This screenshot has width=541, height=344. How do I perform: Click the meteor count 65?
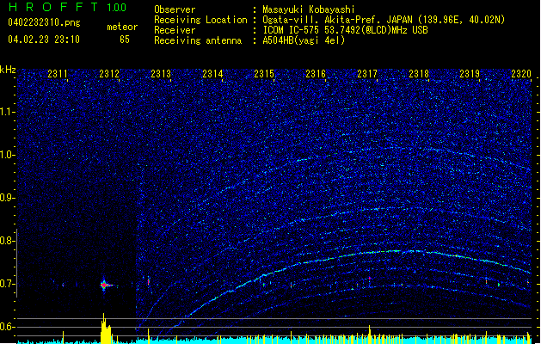coord(125,40)
